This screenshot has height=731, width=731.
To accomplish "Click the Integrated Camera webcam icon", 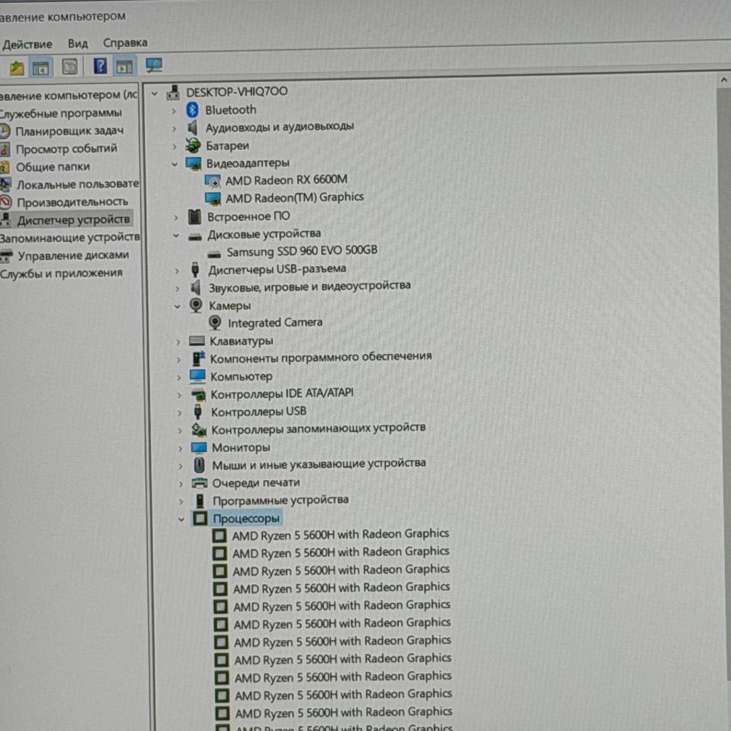I will (215, 323).
